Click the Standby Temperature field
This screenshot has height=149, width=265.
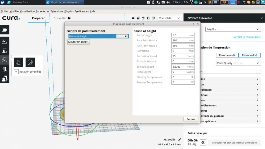pos(183,77)
